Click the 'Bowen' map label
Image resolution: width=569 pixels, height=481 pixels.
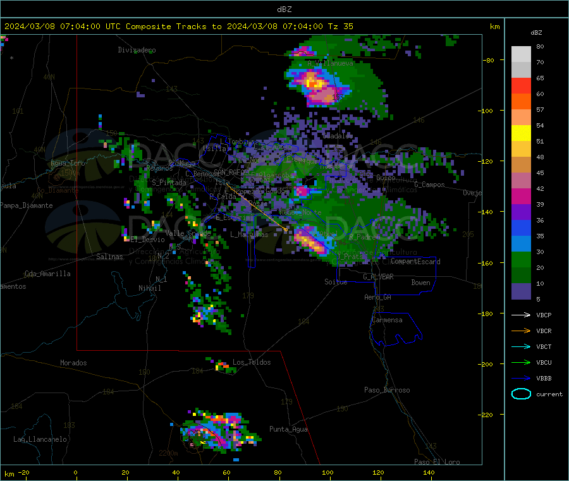420,283
